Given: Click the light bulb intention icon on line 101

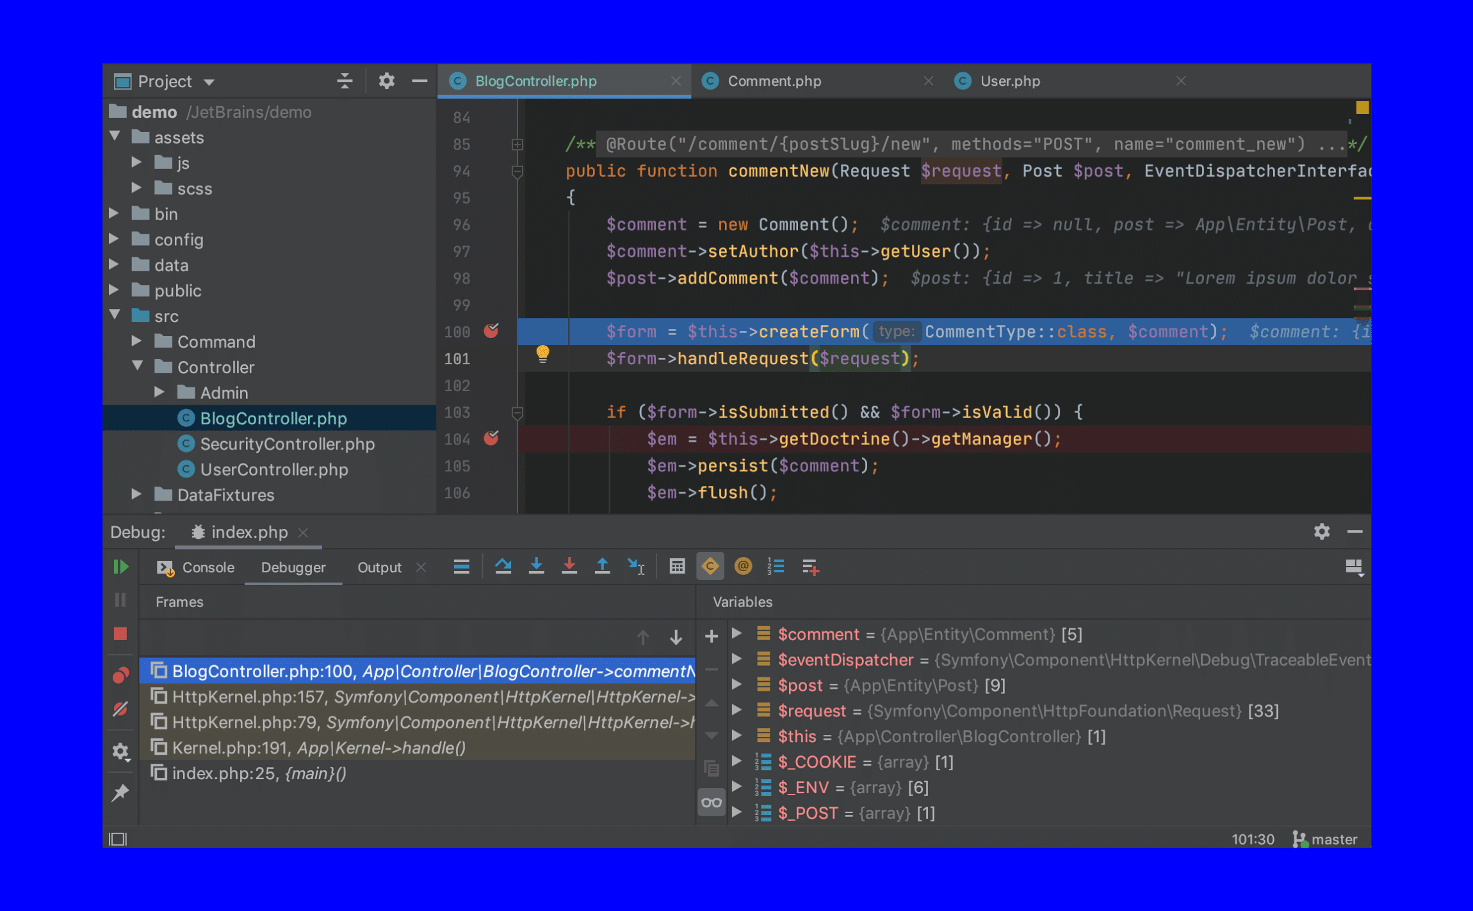Looking at the screenshot, I should point(542,354).
